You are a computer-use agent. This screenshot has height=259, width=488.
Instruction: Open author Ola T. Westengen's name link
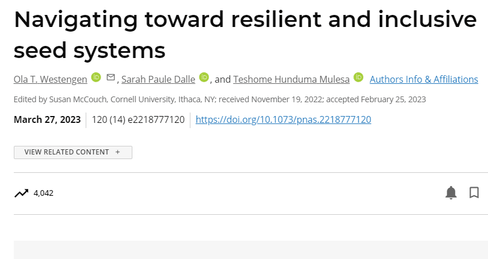click(x=51, y=79)
